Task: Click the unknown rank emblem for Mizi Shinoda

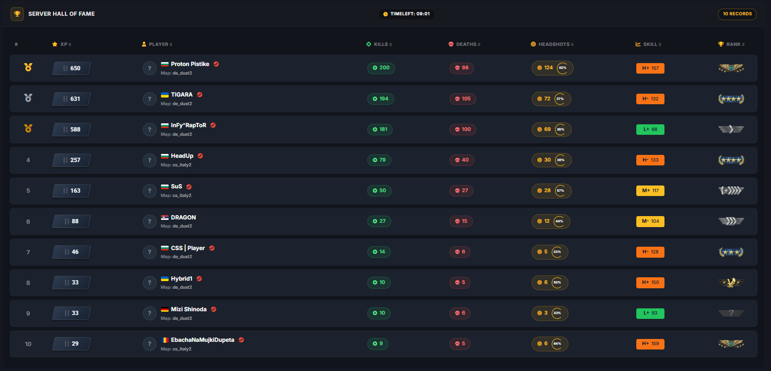Action: (x=731, y=313)
